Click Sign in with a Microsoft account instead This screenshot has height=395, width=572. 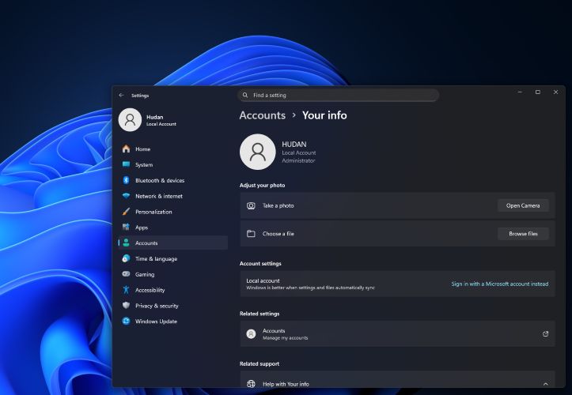[x=499, y=284]
